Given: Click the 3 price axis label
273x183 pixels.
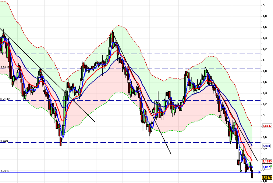Looking at the screenshot, I should [x=263, y=115].
